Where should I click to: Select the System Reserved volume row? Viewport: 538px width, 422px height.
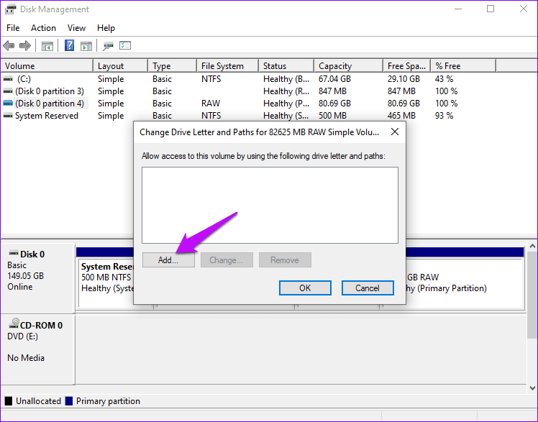(47, 116)
